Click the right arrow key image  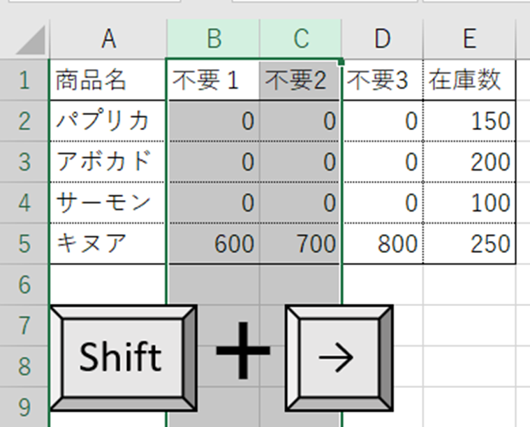pos(339,356)
